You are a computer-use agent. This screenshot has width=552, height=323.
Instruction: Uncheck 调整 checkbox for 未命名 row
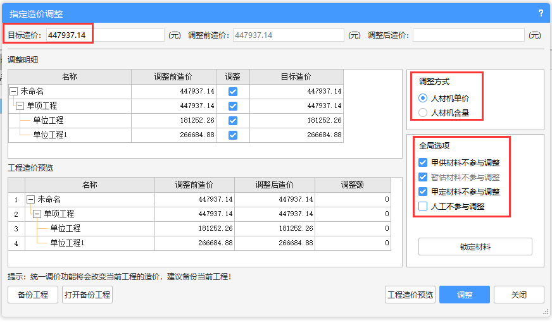[x=233, y=92]
